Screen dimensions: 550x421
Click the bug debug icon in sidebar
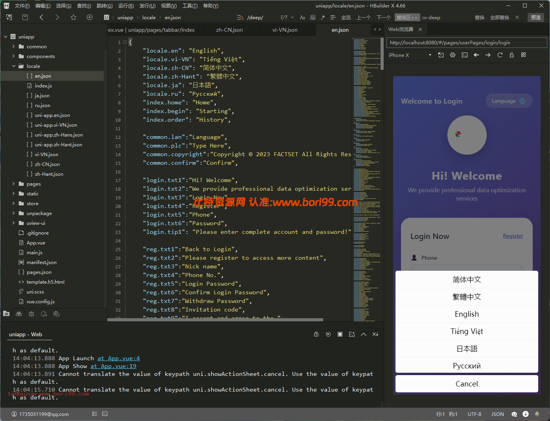coord(31,314)
